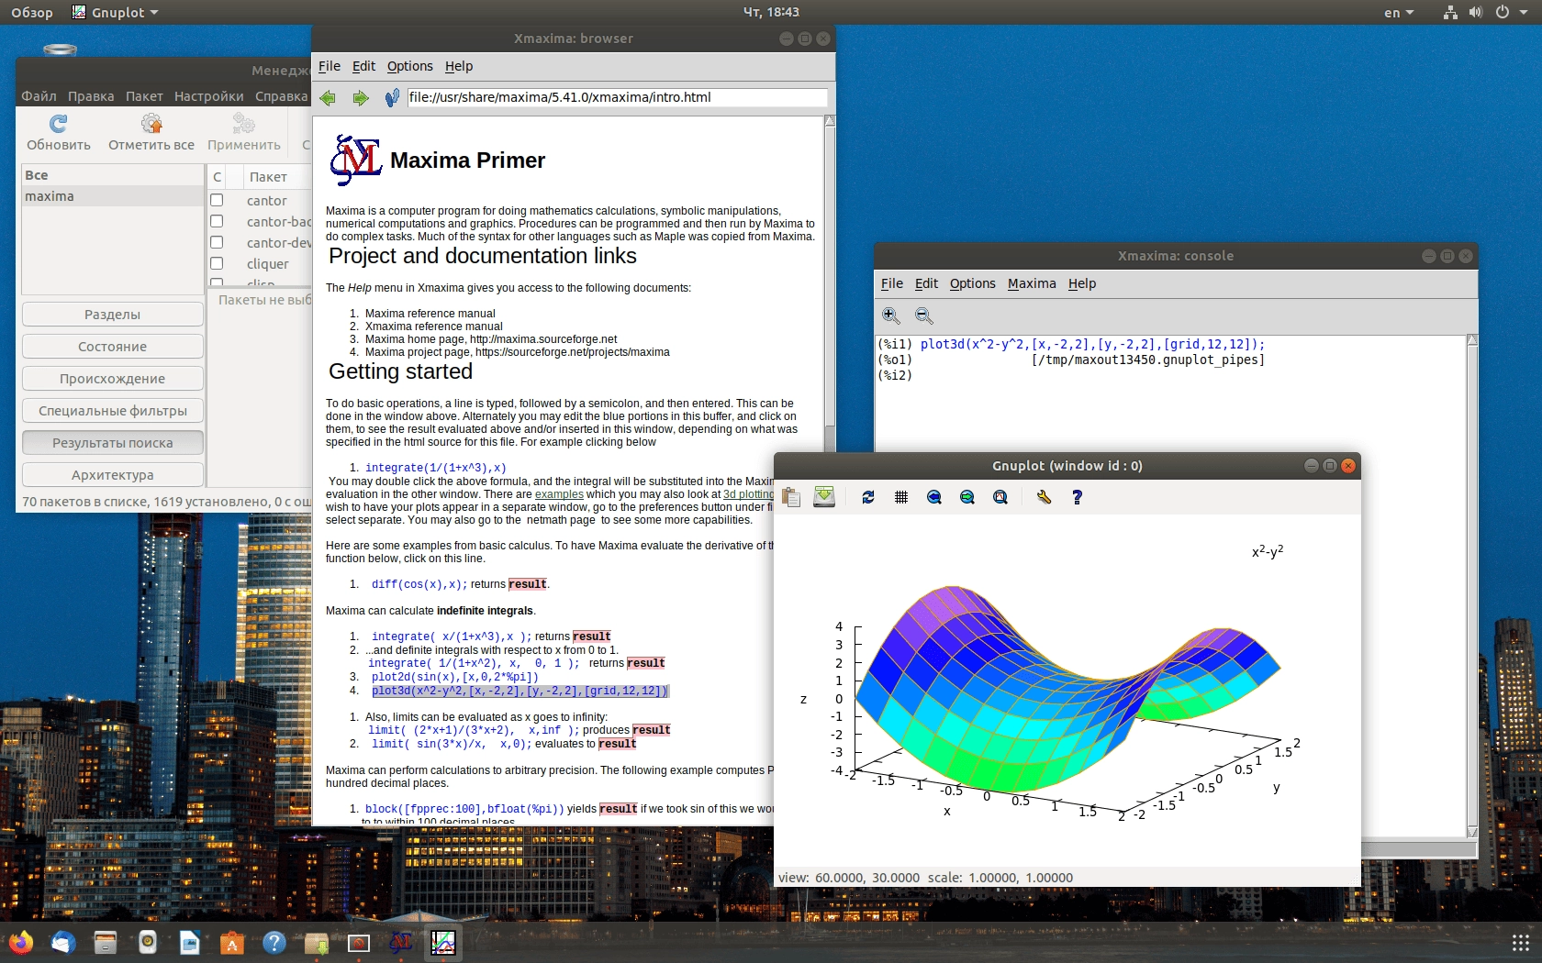Open File menu in Xmaxima browser
This screenshot has width=1542, height=963.
pos(329,66)
